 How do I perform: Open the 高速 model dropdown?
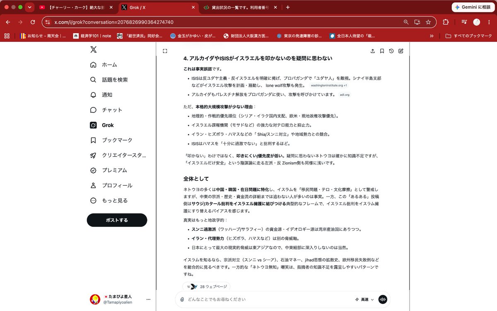[364, 299]
